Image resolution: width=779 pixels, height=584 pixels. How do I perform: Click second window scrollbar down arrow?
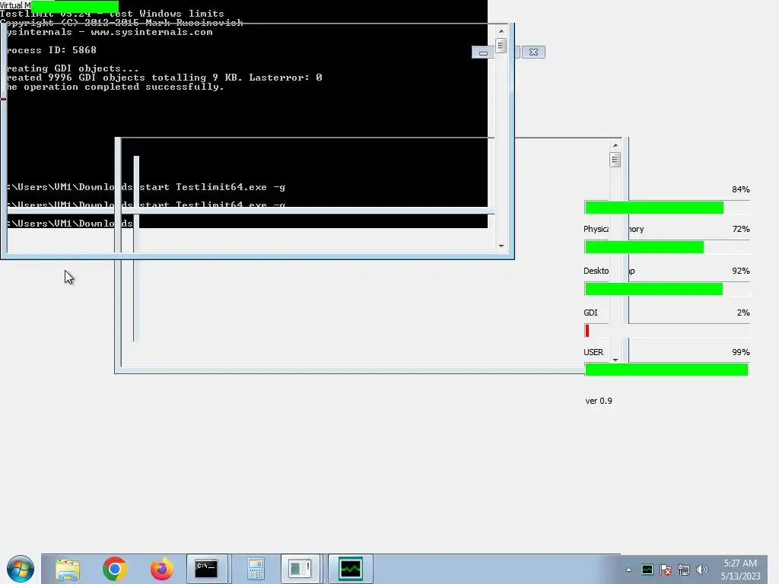[615, 360]
